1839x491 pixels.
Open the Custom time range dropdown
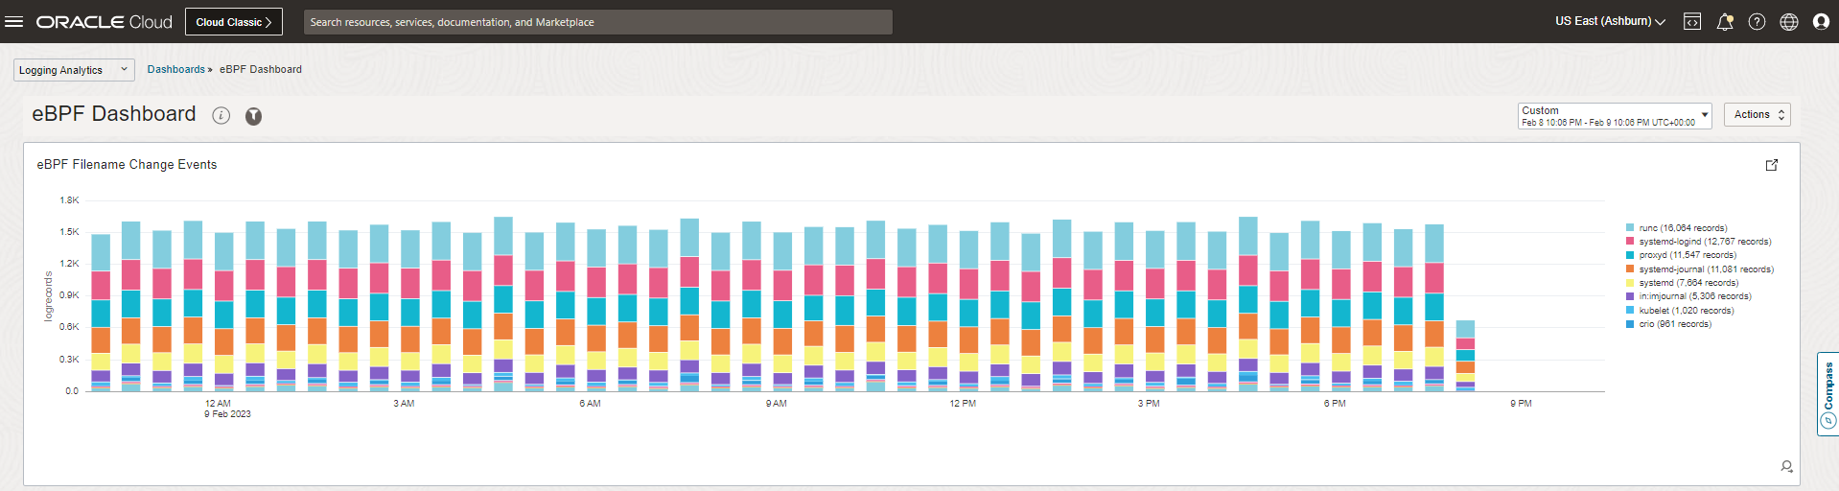click(x=1615, y=116)
